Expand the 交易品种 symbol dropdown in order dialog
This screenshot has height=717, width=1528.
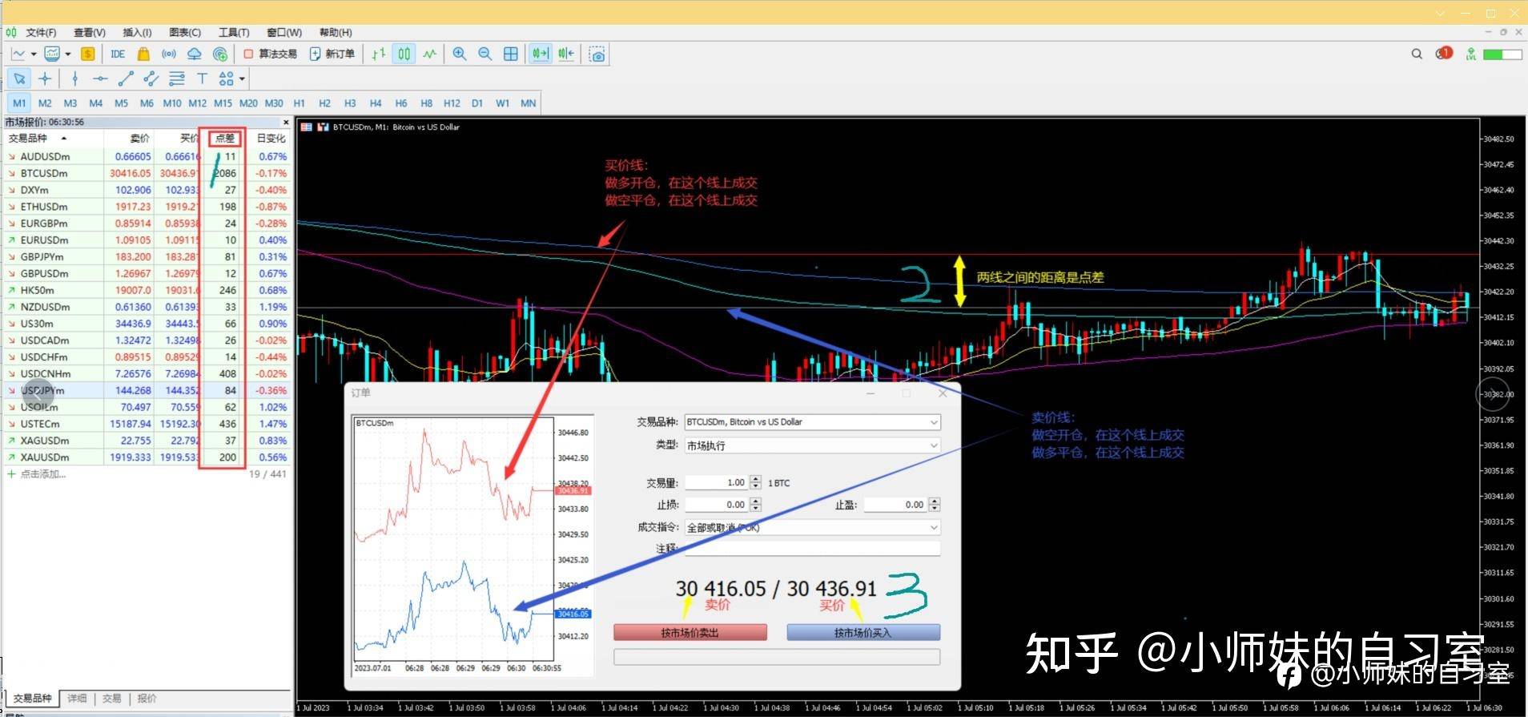(934, 422)
